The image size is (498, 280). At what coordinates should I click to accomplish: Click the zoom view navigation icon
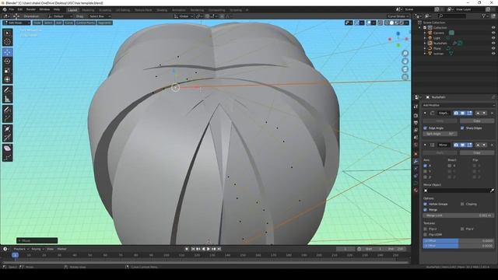pos(405,53)
